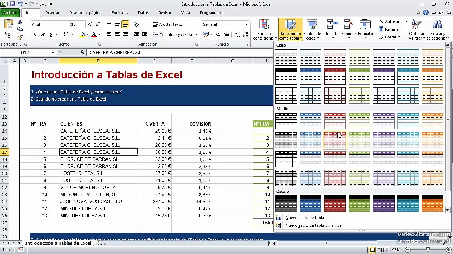Screen dimensions: 453x254
Task: Click the fx insert function icon
Action: click(82, 52)
